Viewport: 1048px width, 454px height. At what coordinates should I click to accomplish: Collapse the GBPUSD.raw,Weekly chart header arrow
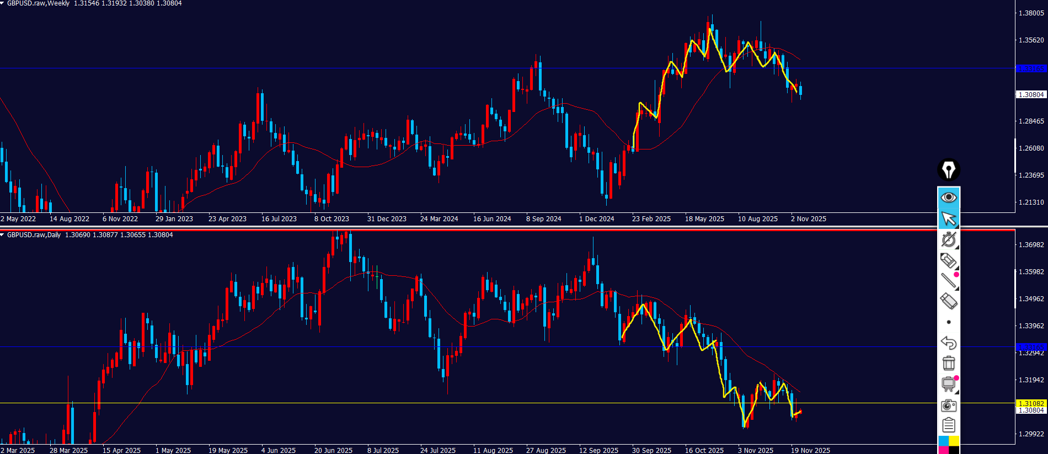3,3
